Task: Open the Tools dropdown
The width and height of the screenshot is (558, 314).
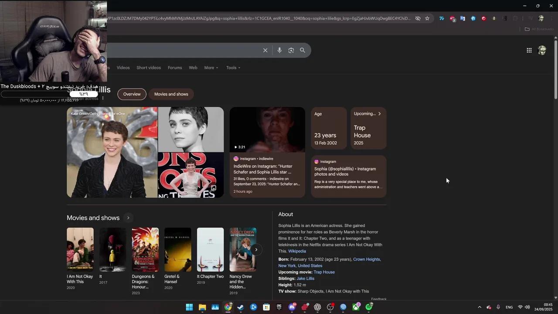Action: 233,68
